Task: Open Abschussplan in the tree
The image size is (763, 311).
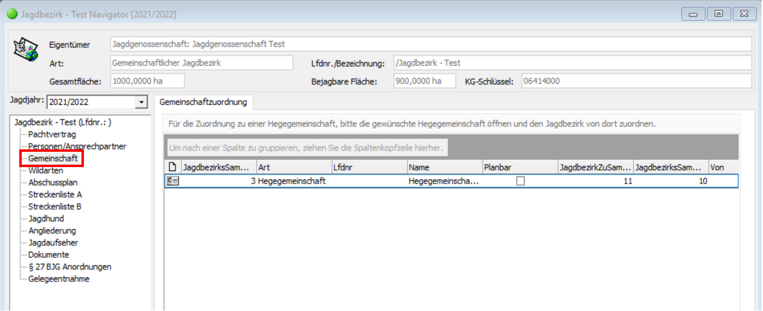Action: [53, 182]
